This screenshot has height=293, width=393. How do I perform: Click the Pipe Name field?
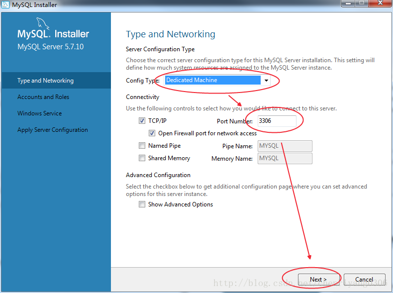[285, 146]
